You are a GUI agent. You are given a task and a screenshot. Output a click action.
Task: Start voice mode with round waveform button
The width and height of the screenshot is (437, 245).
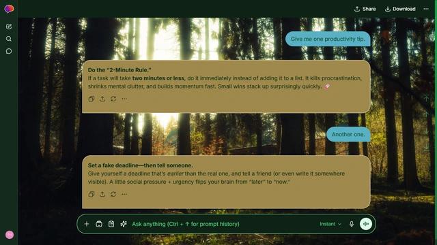(366, 224)
